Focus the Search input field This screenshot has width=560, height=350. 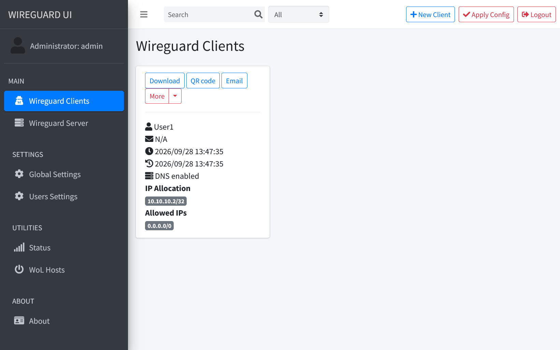click(208, 14)
